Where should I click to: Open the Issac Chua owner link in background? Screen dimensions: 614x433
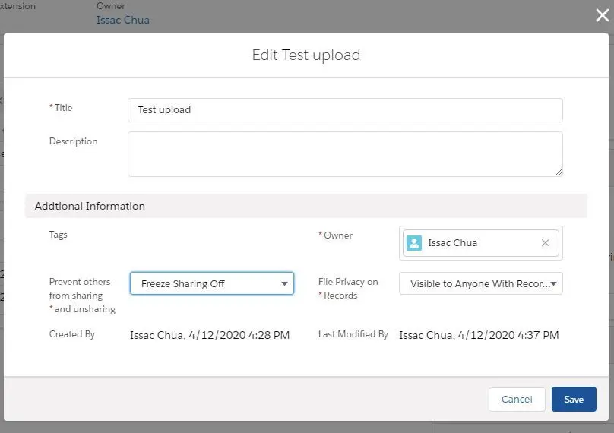tap(123, 20)
